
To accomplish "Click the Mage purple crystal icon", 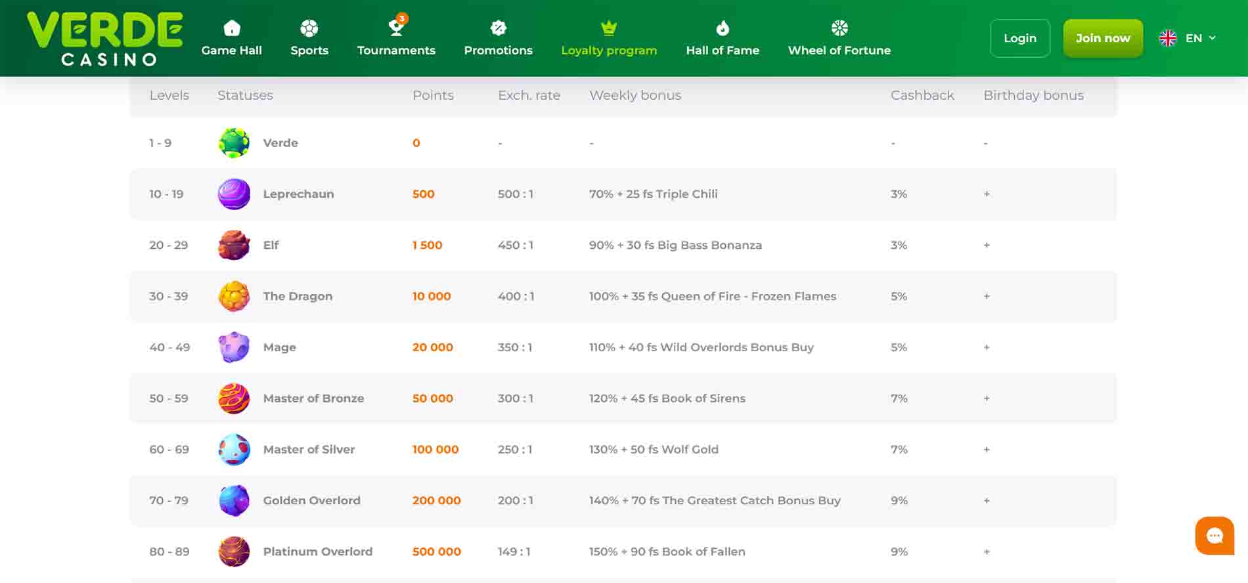I will [x=234, y=347].
